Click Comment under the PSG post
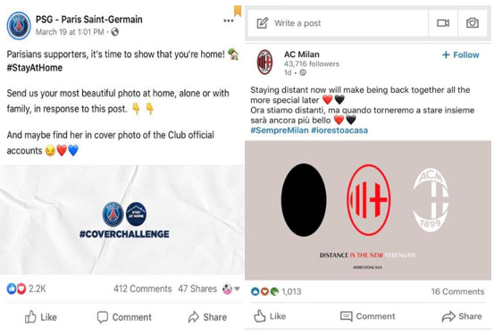Screen dimensions: 494x335 click(x=124, y=317)
